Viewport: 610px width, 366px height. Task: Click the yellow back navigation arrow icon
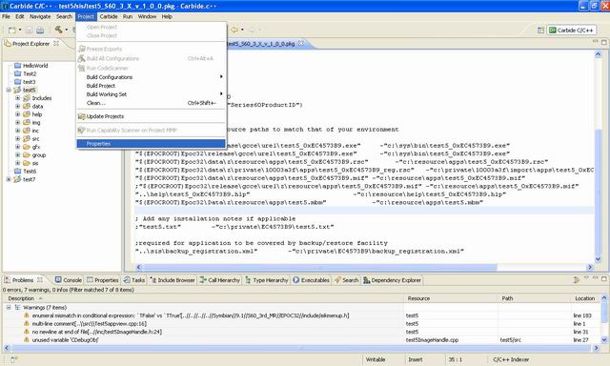tap(234, 30)
